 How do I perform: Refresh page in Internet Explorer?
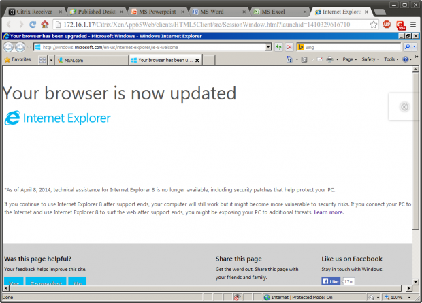click(x=278, y=47)
